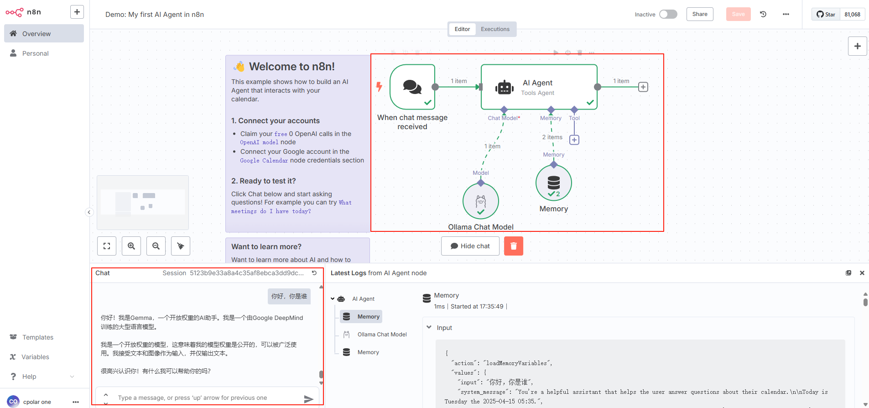Open the Overview page
Image resolution: width=869 pixels, height=408 pixels.
(x=44, y=34)
